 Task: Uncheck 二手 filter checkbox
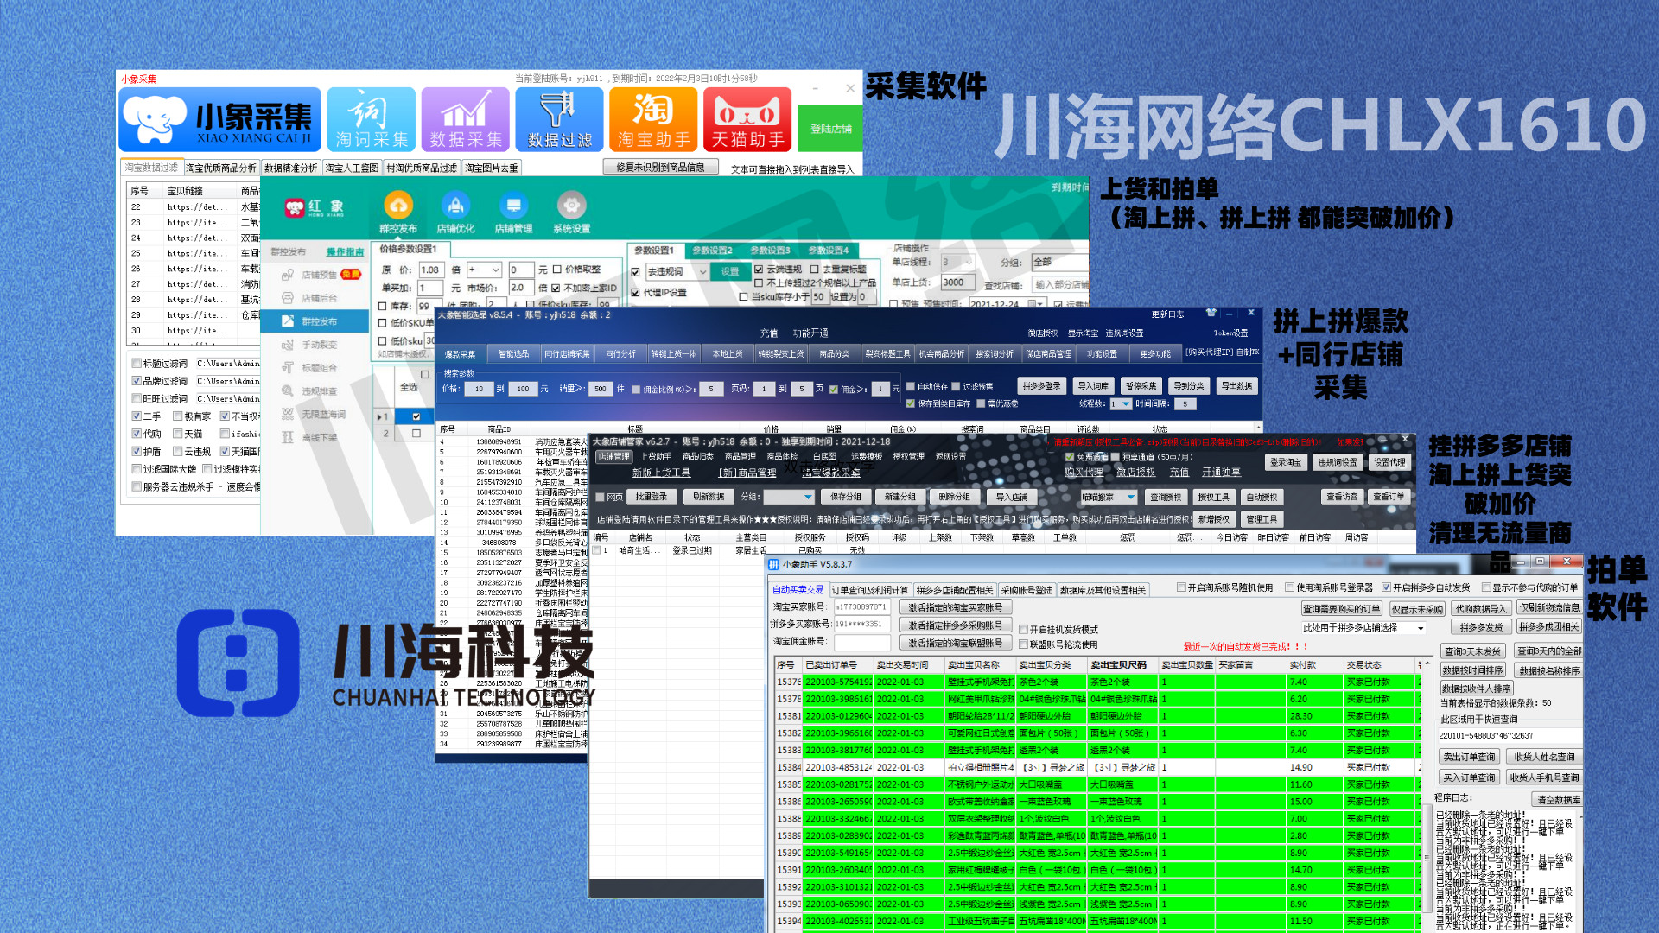[x=137, y=416]
